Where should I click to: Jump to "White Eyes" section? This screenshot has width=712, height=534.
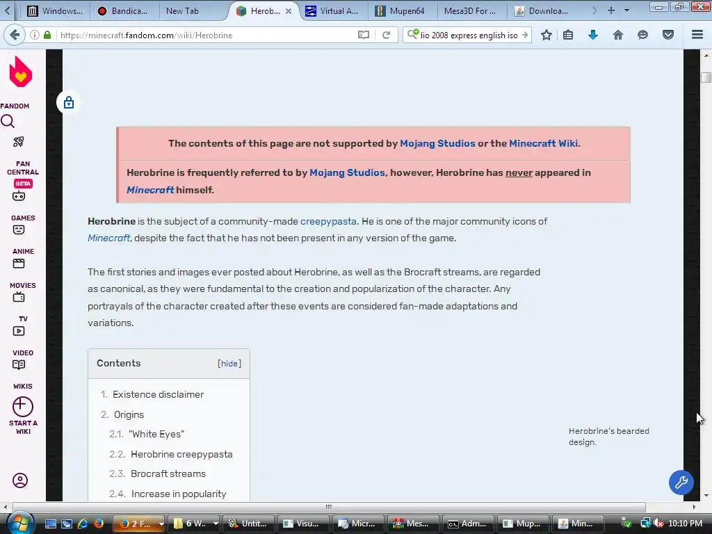coord(156,434)
